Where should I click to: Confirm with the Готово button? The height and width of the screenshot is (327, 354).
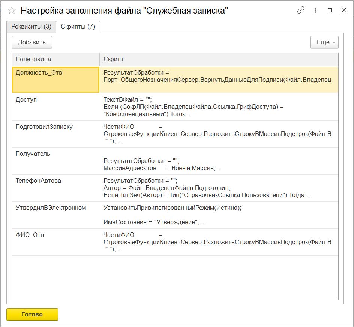[x=32, y=314]
